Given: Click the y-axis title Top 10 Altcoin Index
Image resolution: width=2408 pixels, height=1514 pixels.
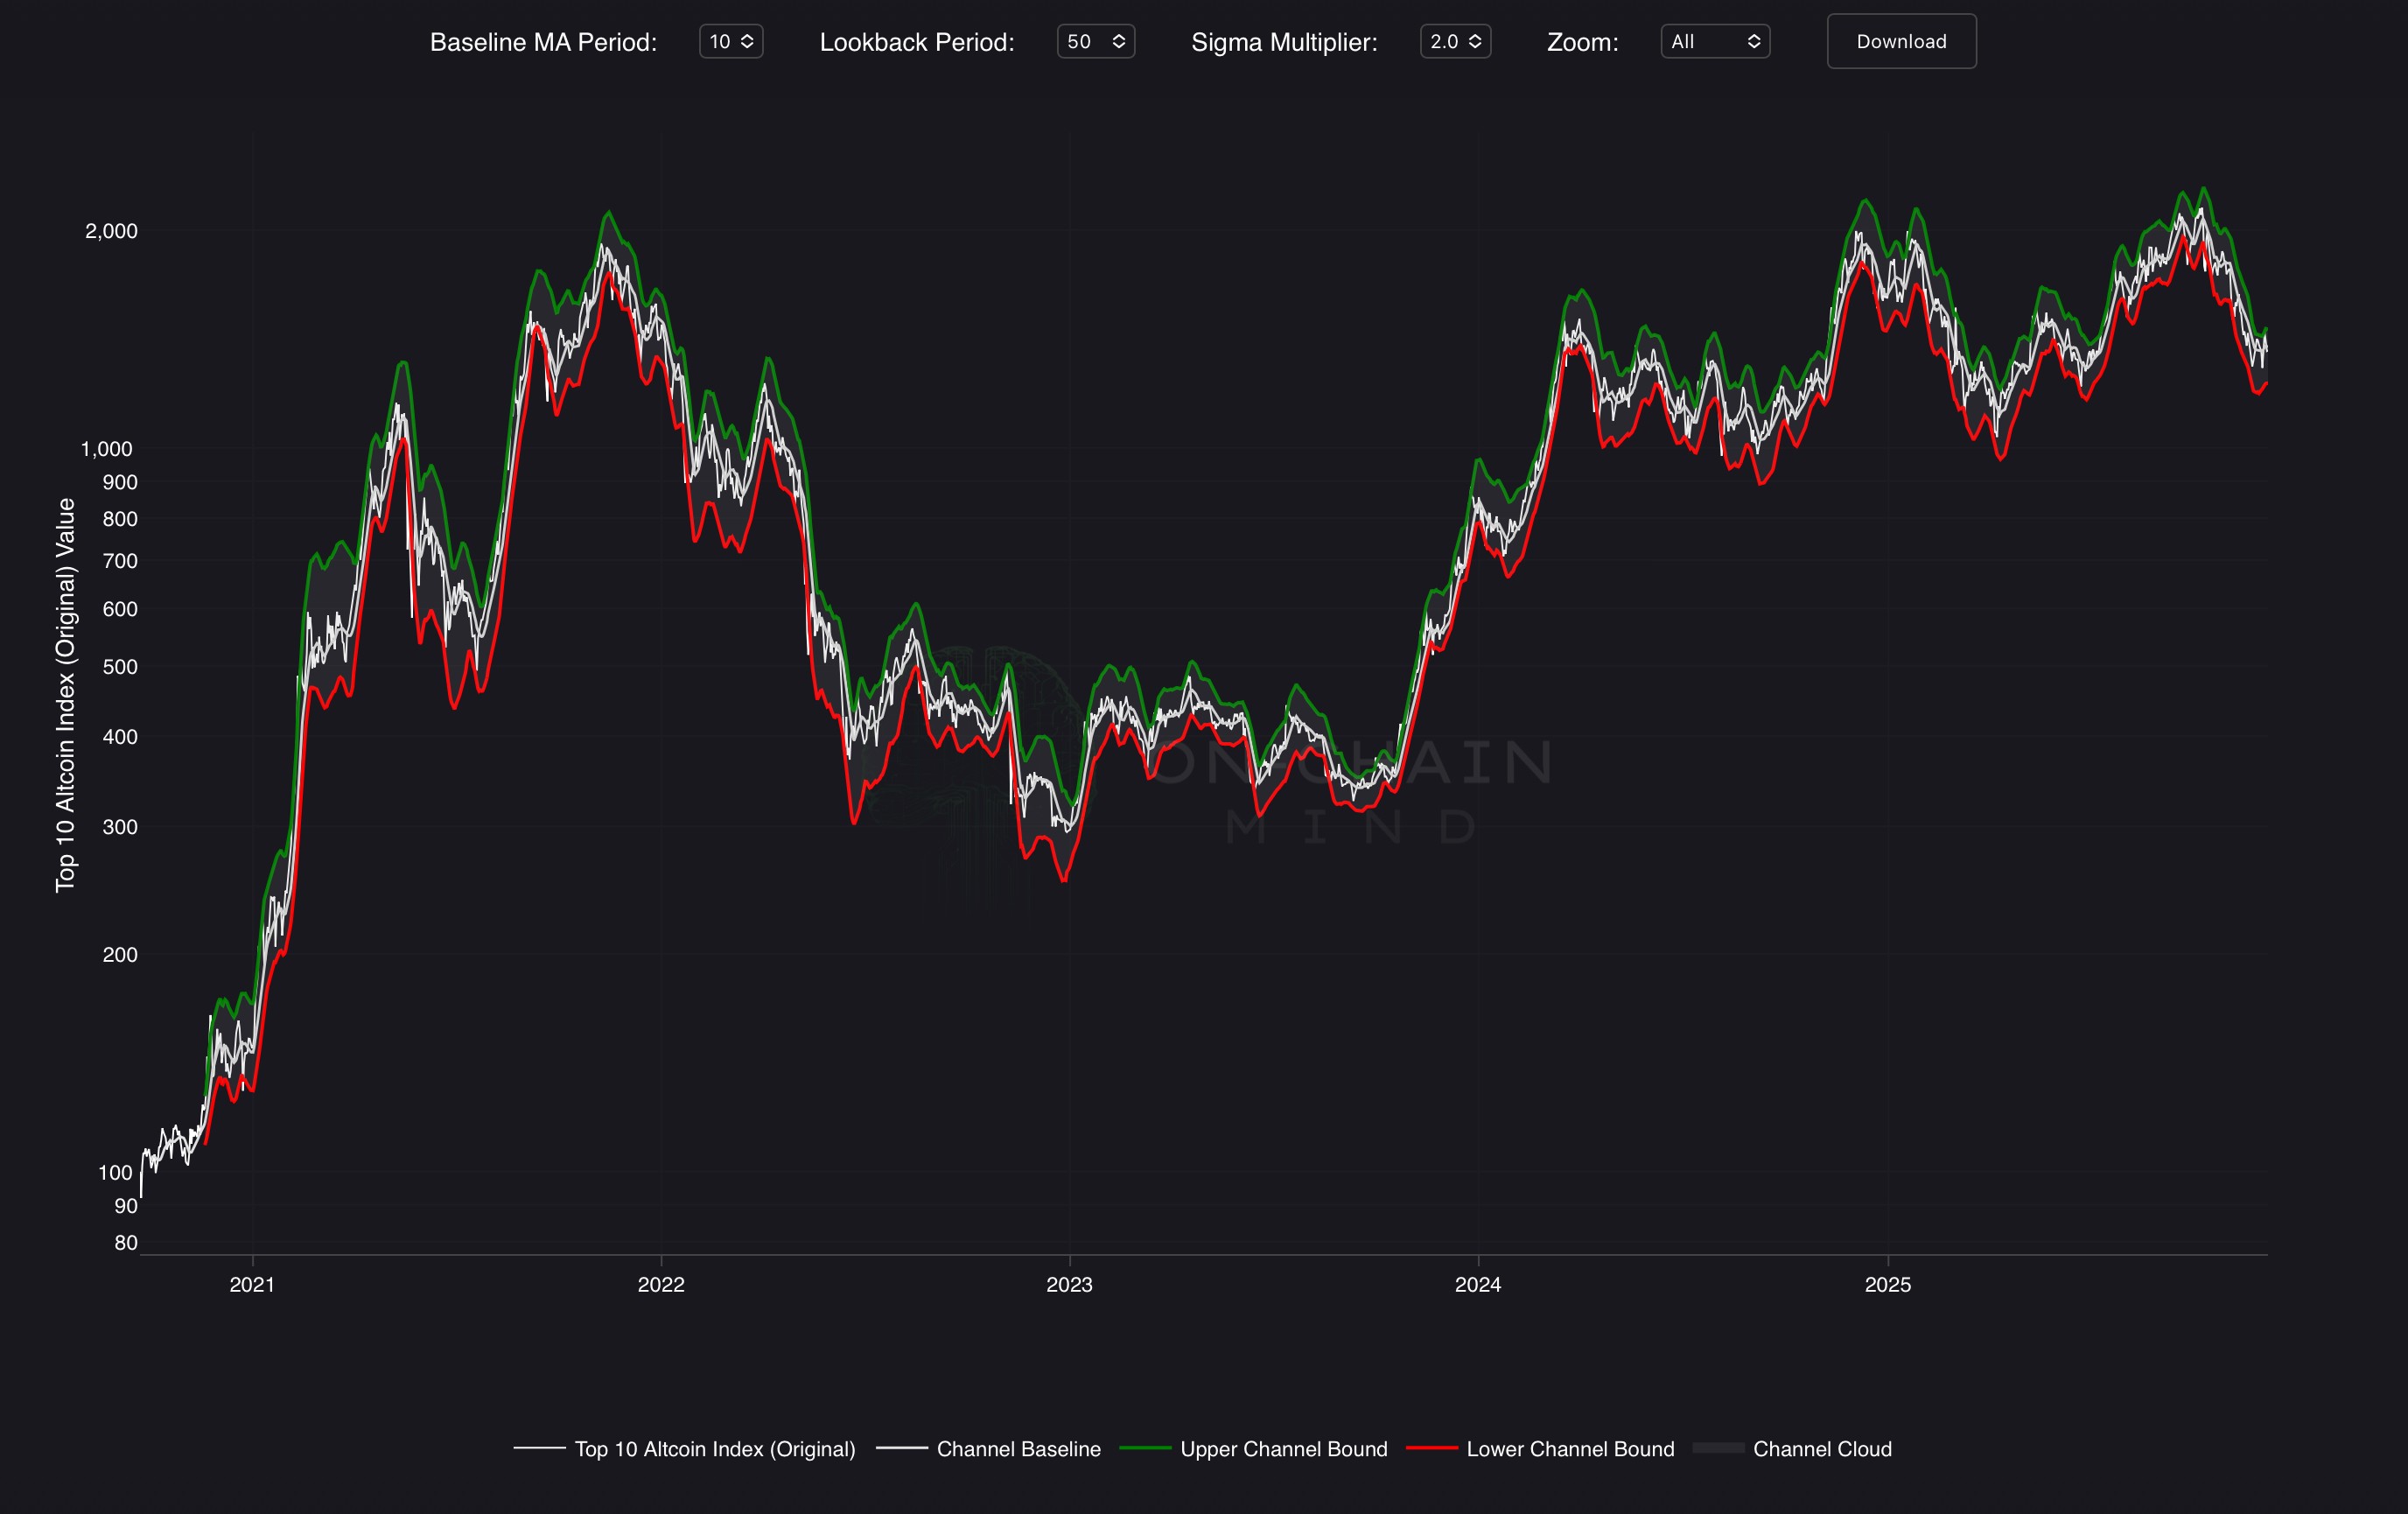Looking at the screenshot, I should pos(65,694).
